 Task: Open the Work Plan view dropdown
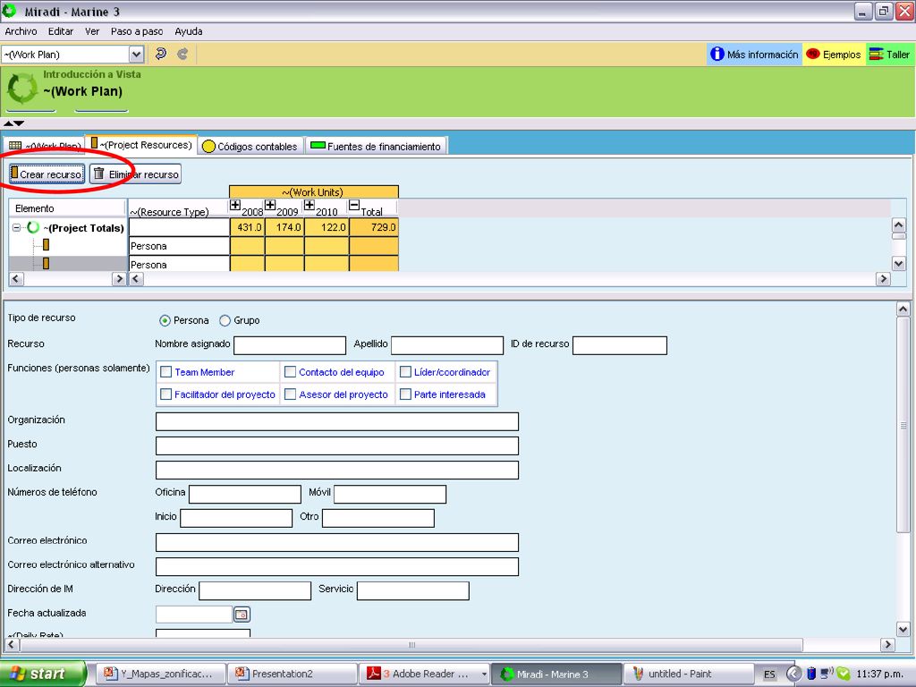pos(136,55)
